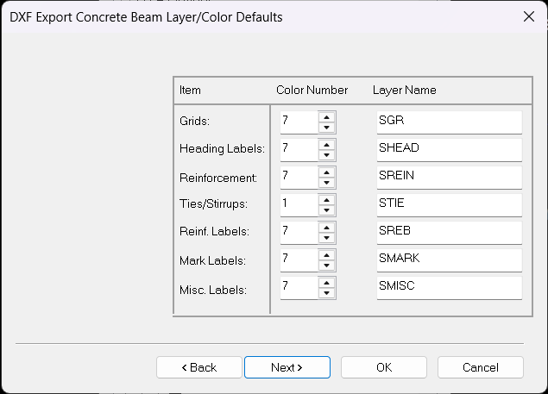Viewport: 548px width, 394px height.
Task: Click the Grids: label
Action: [x=195, y=121]
